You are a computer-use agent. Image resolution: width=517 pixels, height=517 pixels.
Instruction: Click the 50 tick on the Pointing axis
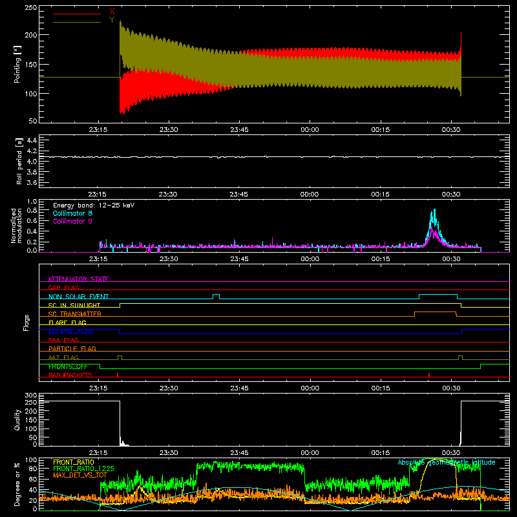pos(33,121)
